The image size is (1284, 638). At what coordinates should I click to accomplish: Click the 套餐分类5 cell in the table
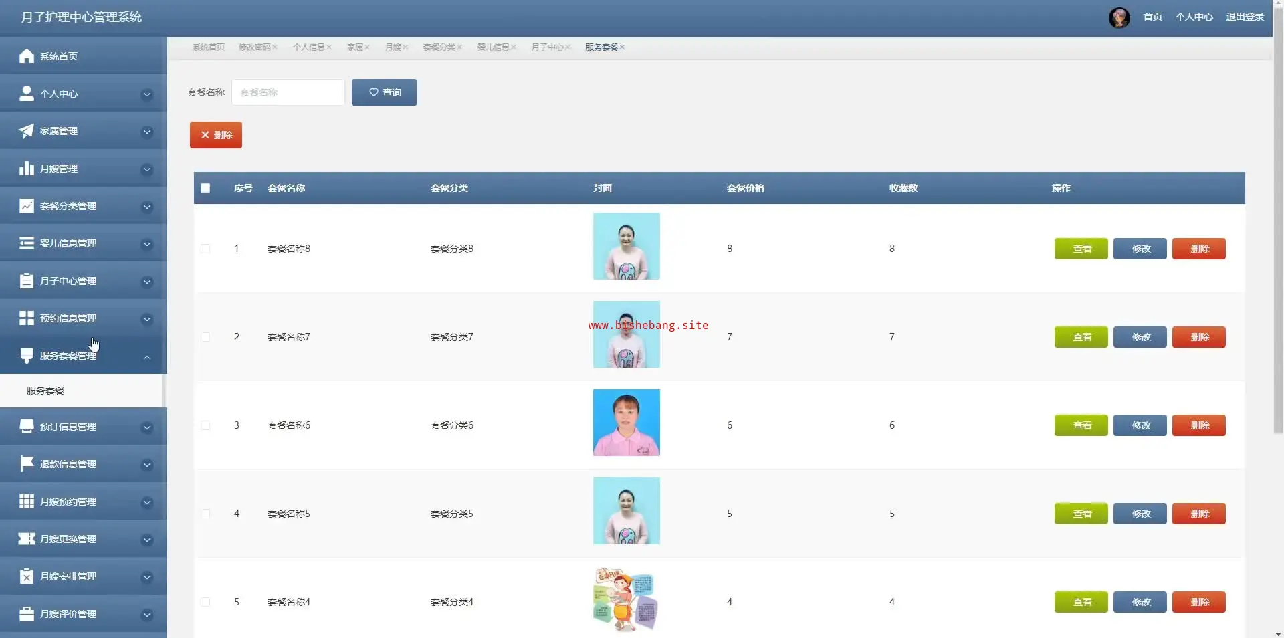452,514
